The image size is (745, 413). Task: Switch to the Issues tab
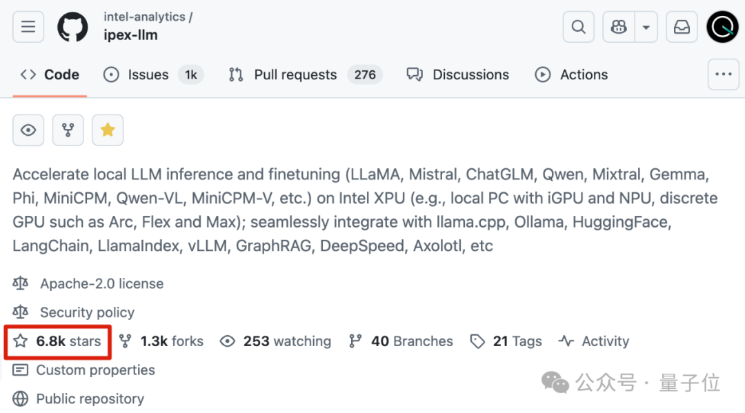(x=148, y=74)
